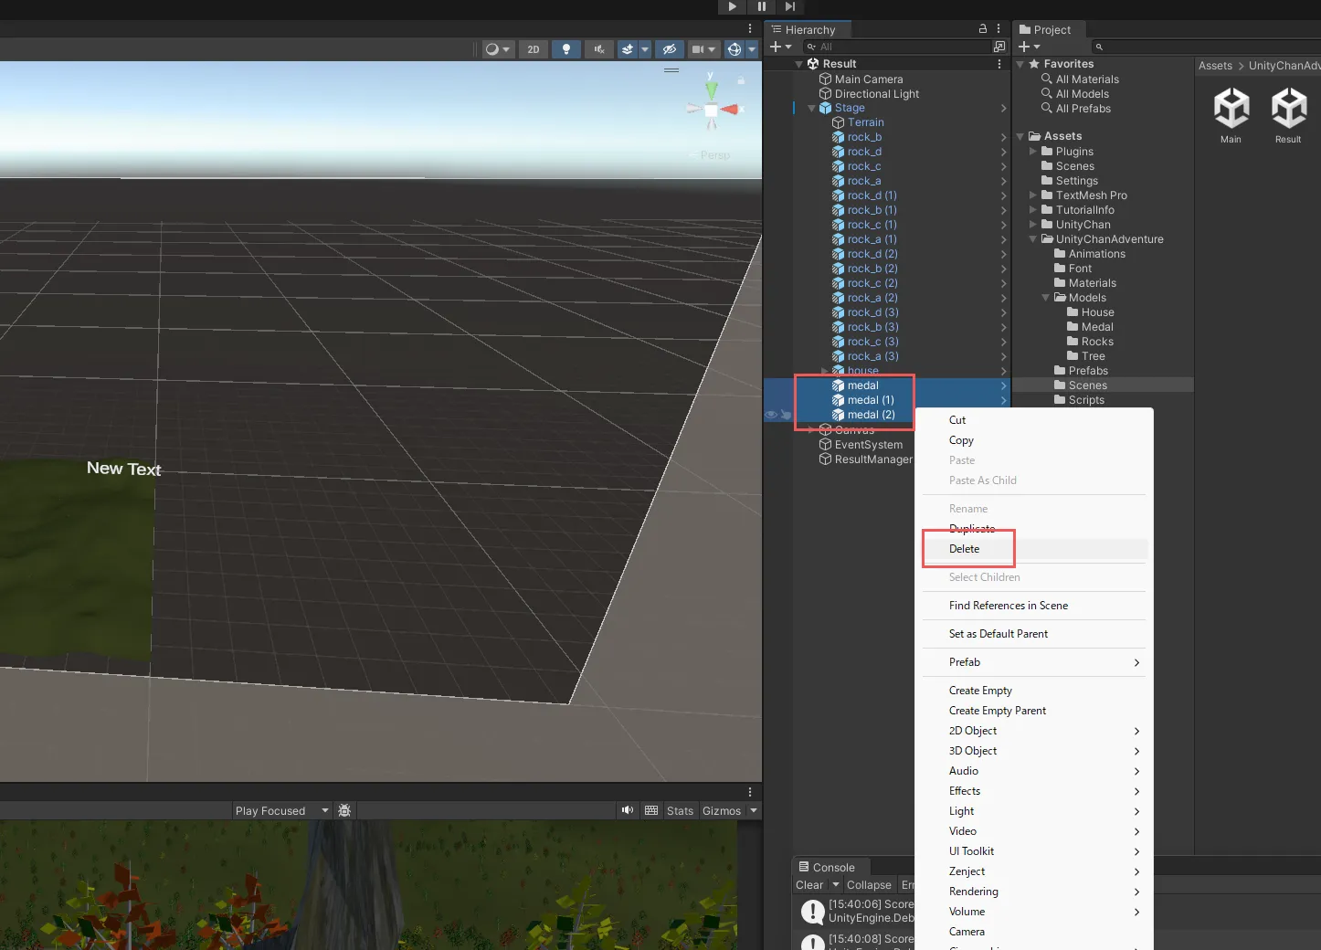This screenshot has width=1321, height=950.
Task: Open the scene camera settings dropdown
Action: (x=703, y=49)
